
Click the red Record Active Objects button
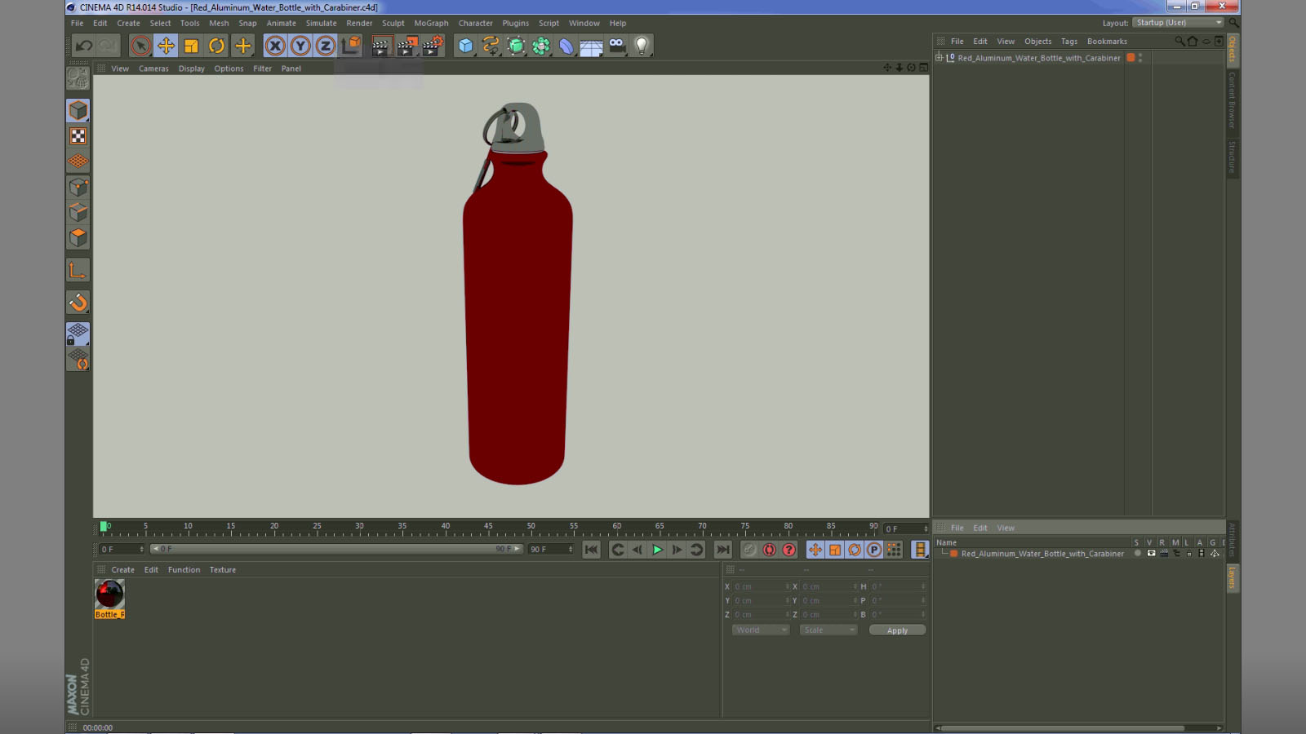pyautogui.click(x=749, y=550)
